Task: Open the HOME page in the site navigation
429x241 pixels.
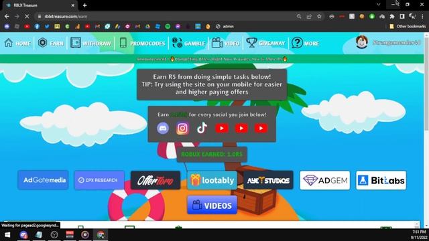Action: click(x=17, y=43)
